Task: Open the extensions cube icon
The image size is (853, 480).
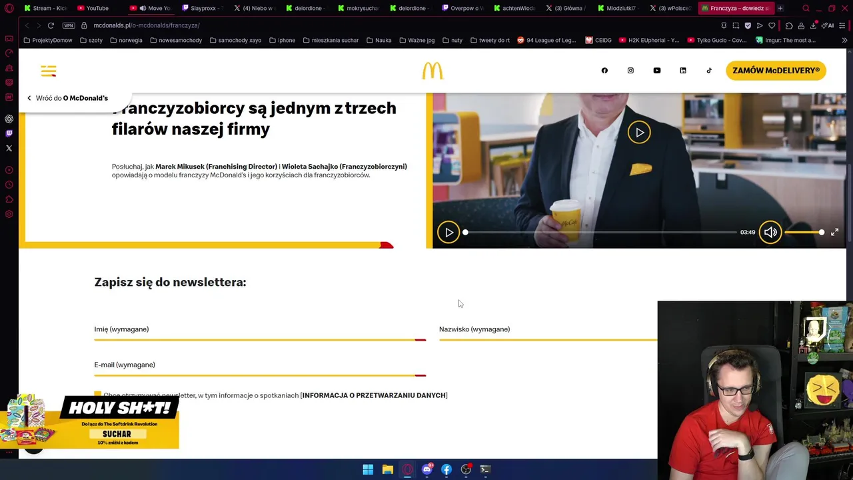Action: point(789,25)
